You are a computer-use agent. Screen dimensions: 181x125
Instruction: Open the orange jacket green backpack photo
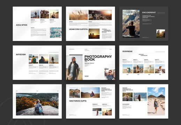click(x=34, y=59)
